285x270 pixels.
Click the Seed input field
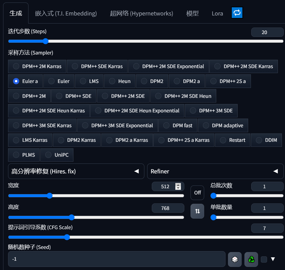116,259
